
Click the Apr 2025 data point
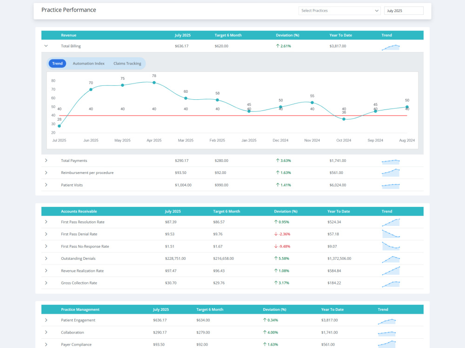pos(154,83)
